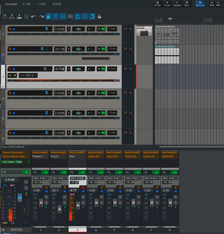Click the timeline playhead triangle marker
The width and height of the screenshot is (224, 234).
pos(170,19)
